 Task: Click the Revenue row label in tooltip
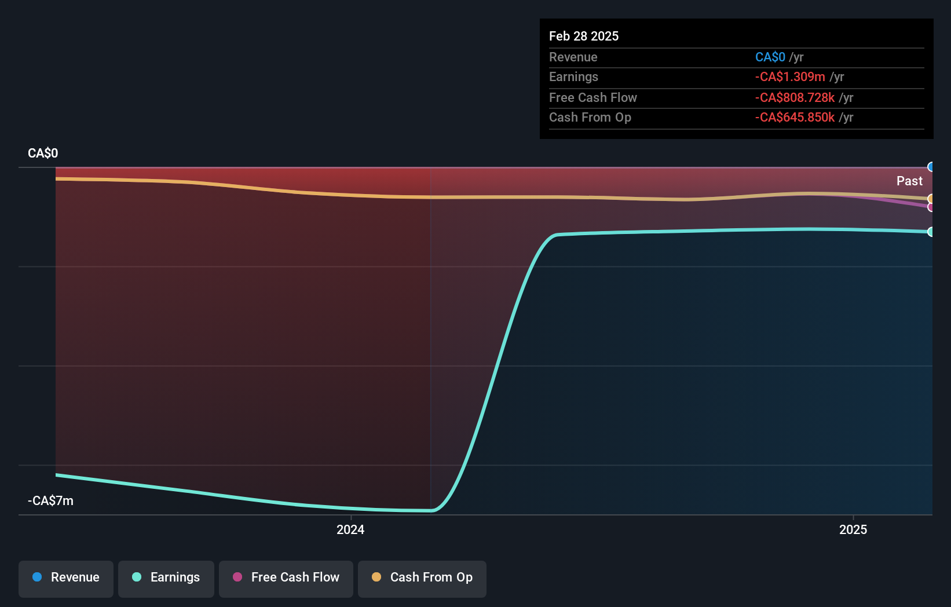573,57
